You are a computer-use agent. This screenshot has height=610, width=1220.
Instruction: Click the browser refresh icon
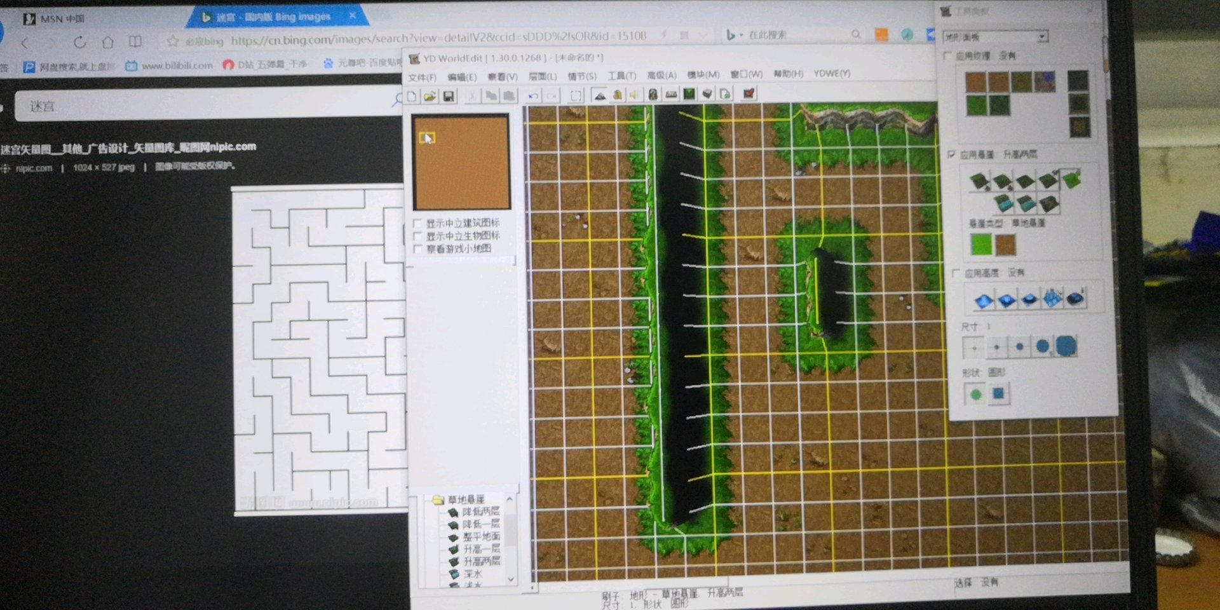[x=79, y=43]
